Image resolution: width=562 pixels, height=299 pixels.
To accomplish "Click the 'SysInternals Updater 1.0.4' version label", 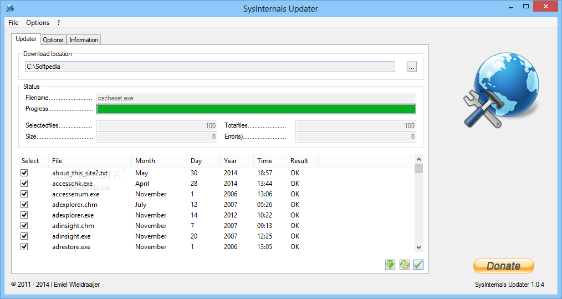I will [x=509, y=284].
